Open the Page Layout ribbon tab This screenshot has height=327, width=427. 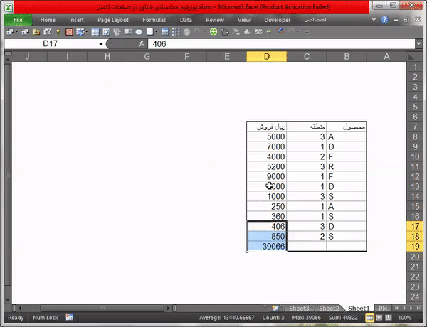(x=113, y=21)
